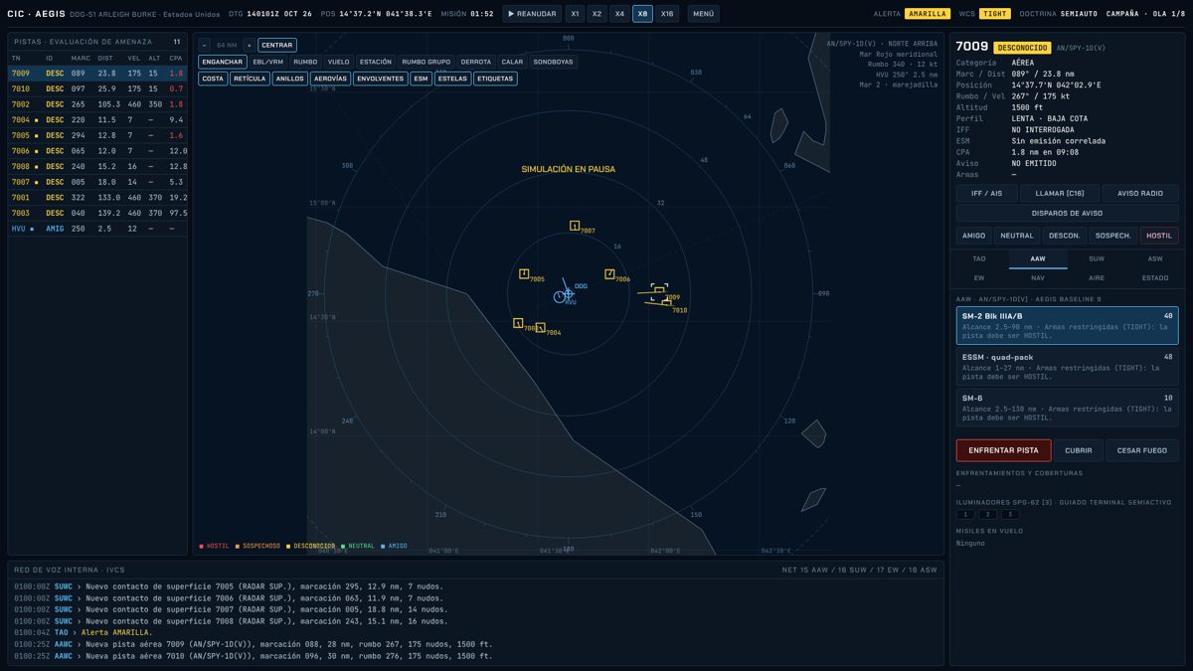Select the EBL/VRM map tool

point(268,62)
